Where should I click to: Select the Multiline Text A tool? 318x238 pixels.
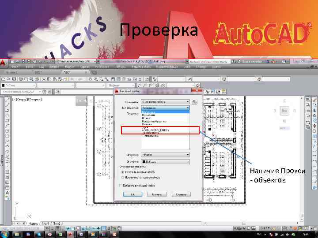8,193
